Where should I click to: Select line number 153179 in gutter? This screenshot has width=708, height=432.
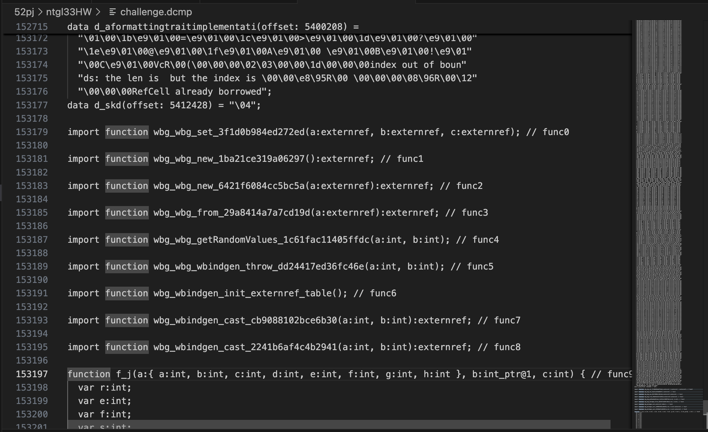[32, 132]
